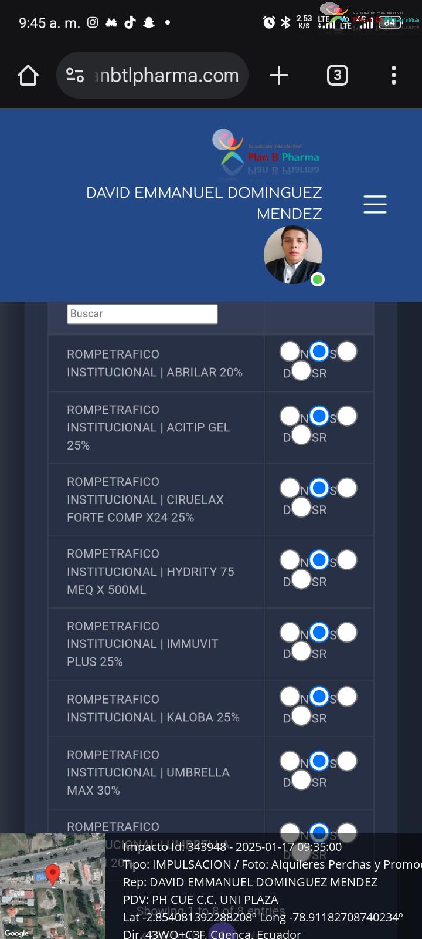Screen dimensions: 422x939
Task: Click the red map location pin
Action: click(53, 874)
